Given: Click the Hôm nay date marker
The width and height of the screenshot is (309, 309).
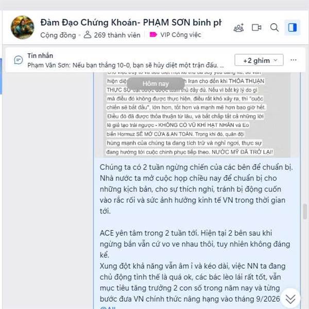Looking at the screenshot, I should (156, 84).
